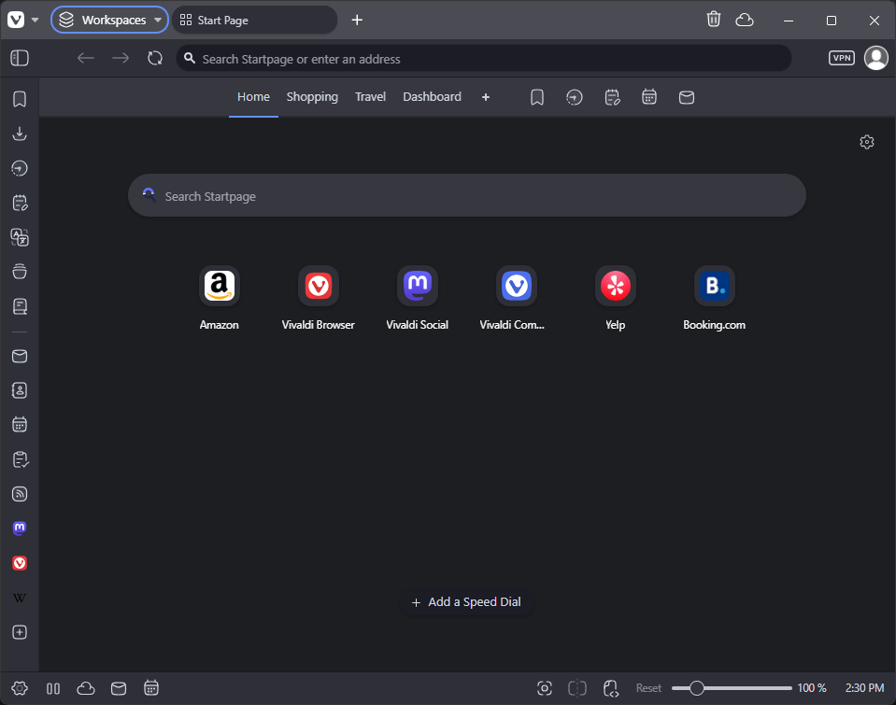Switch to the Shopping tab
This screenshot has width=896, height=705.
pos(312,97)
